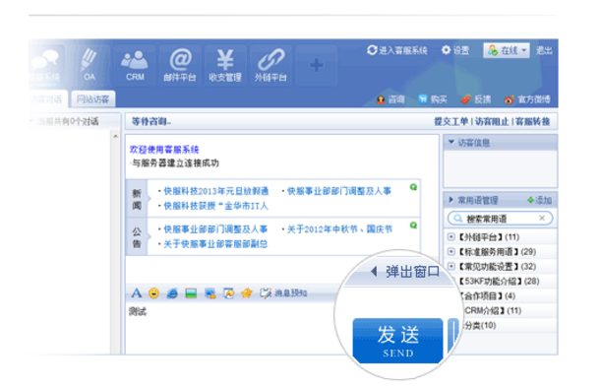The width and height of the screenshot is (601, 388).
Task: Expand the 【外链平台】(11) category
Action: [x=451, y=236]
